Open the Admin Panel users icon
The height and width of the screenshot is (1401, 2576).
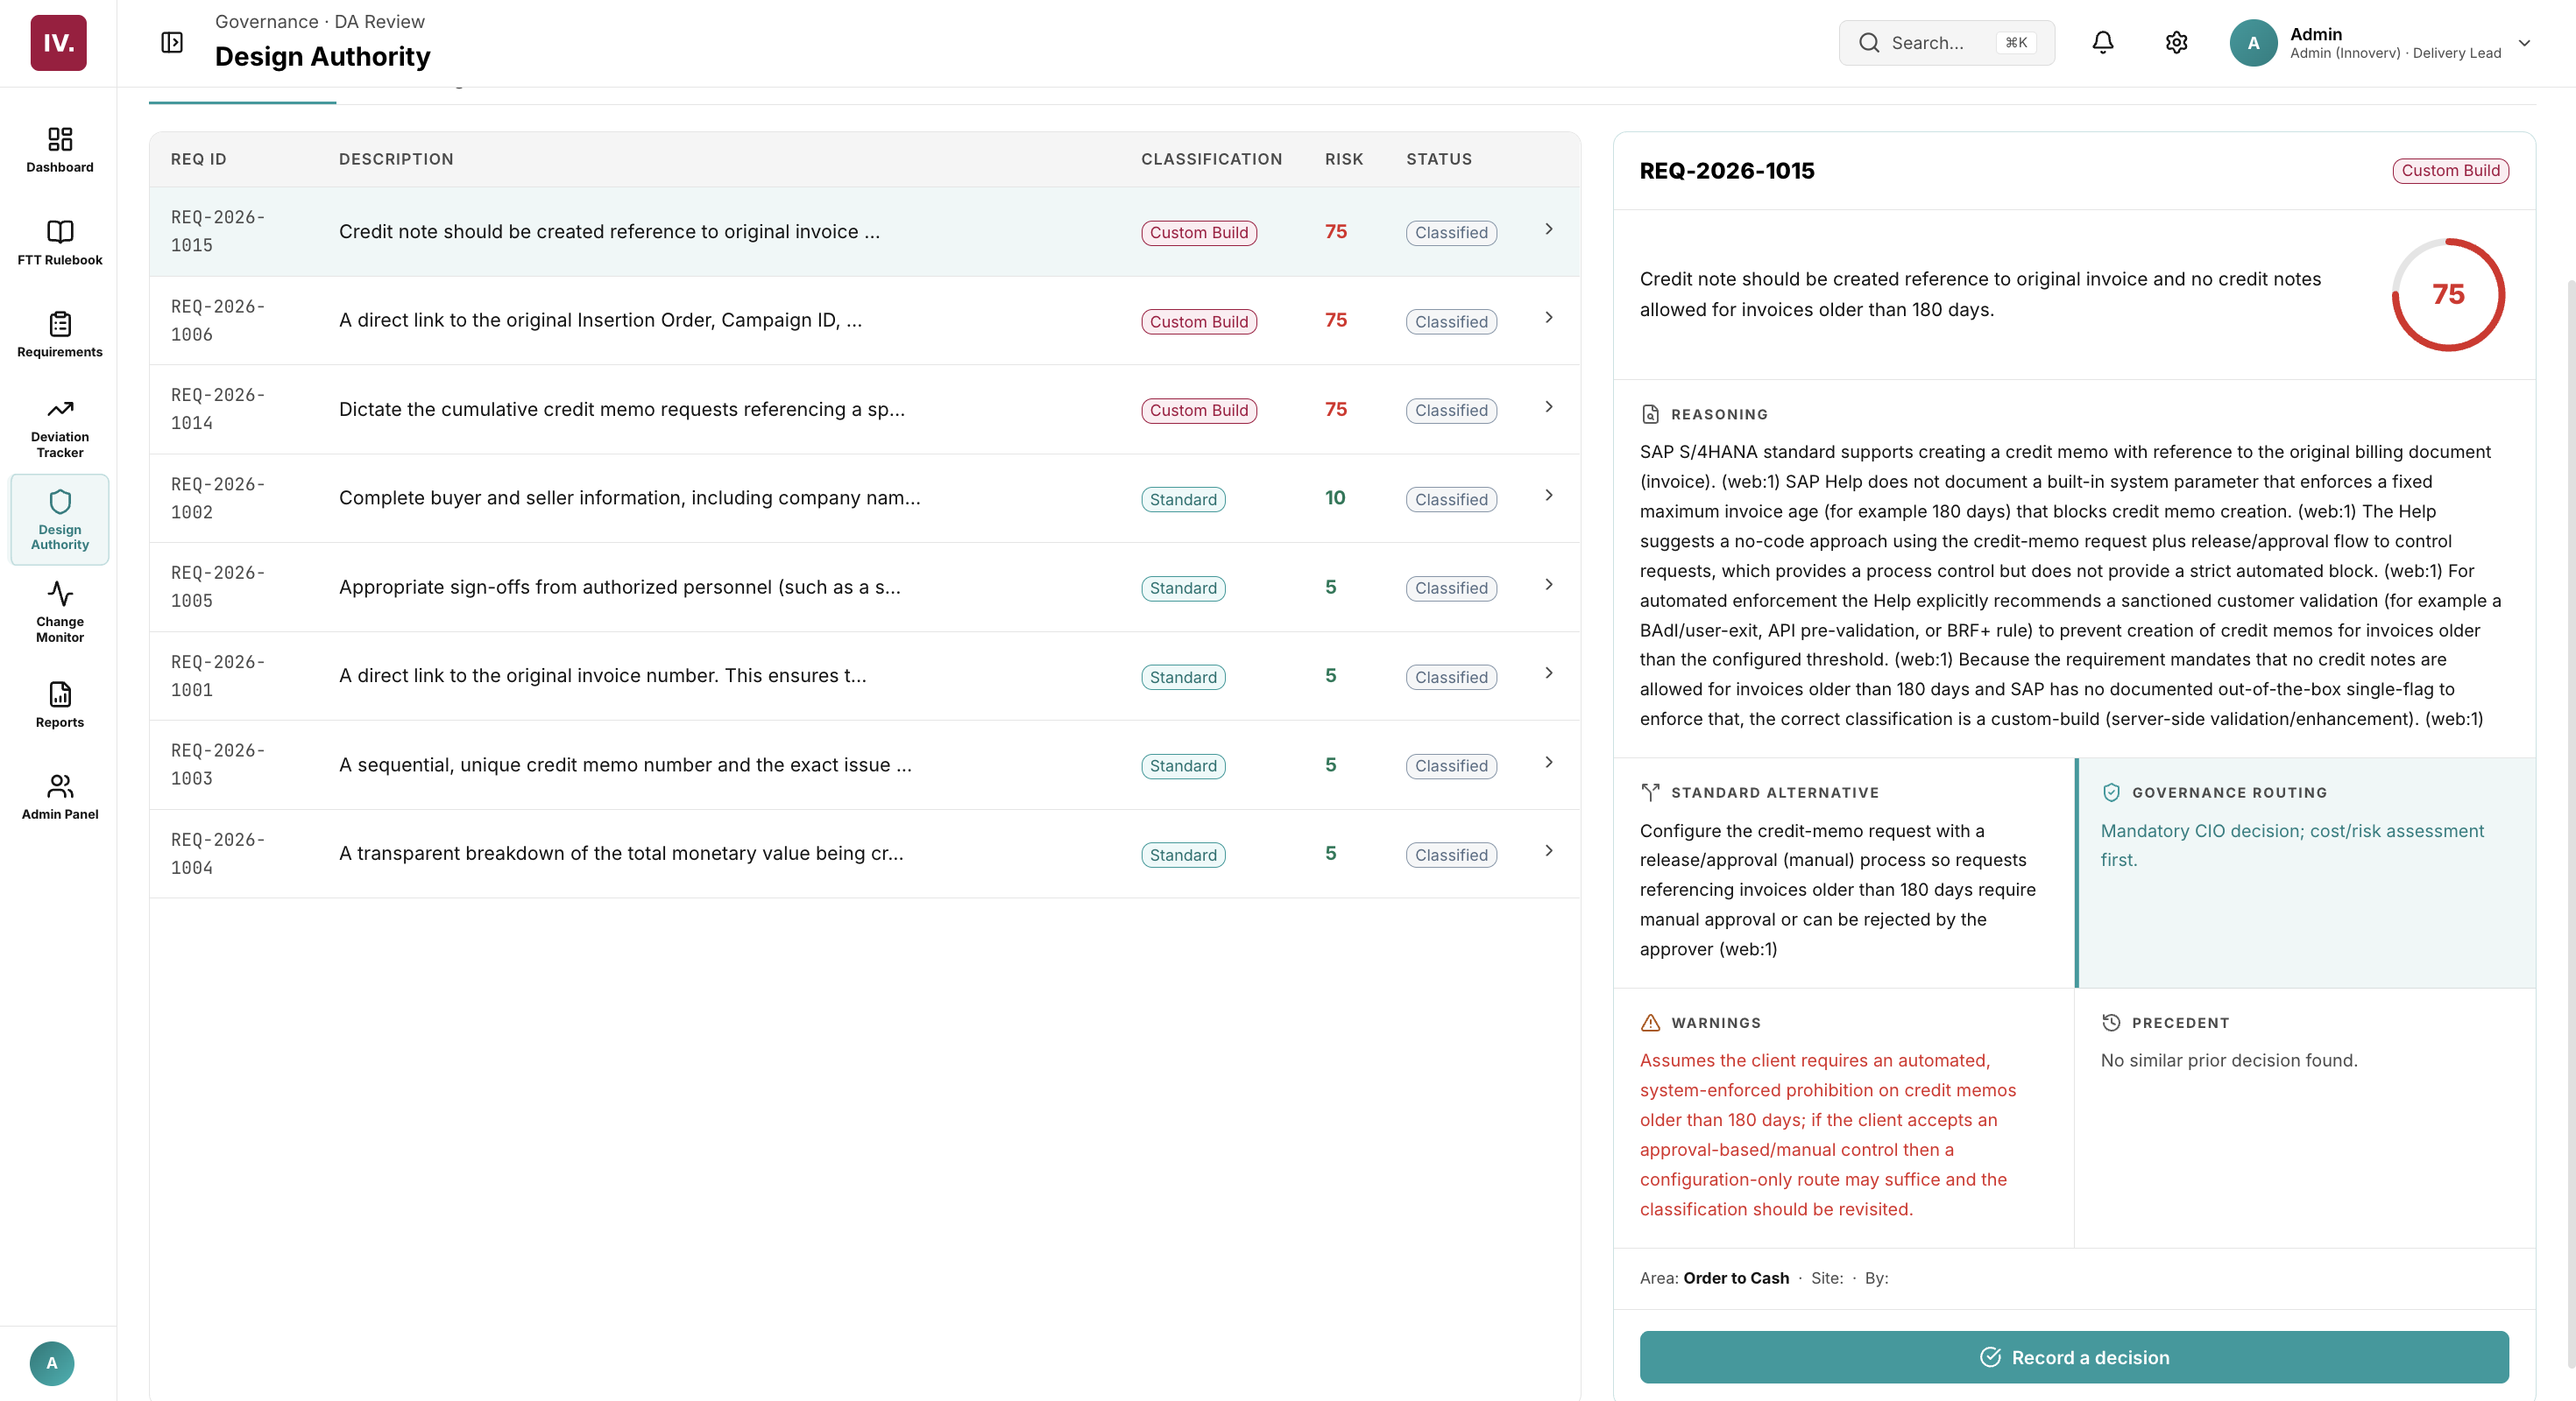(x=60, y=786)
